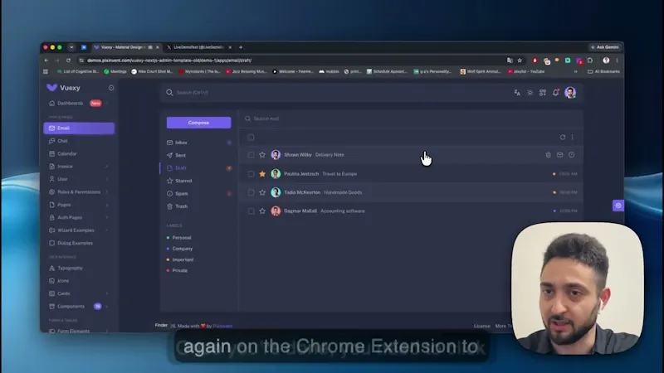Open the All Bookmarks folder
664x373 pixels.
pos(603,71)
